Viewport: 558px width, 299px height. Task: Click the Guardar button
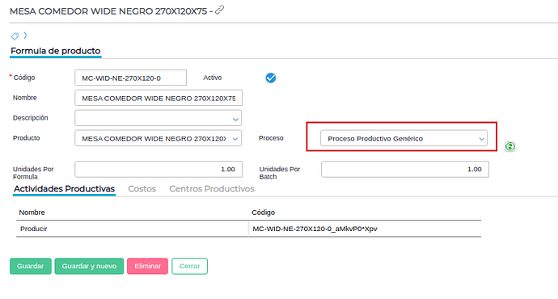click(x=31, y=266)
